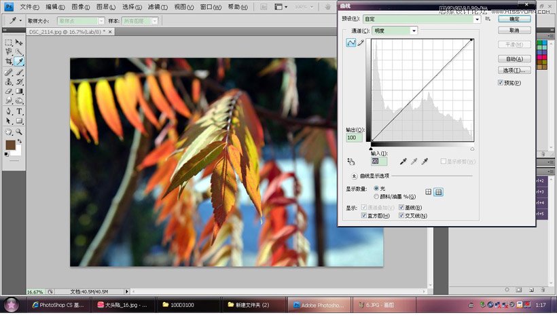
Task: Open the 编辑(E) menu
Action: [x=55, y=7]
